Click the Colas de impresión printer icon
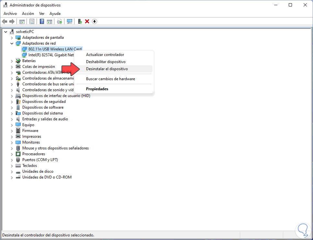Viewport: 313px width, 240px height. (x=18, y=67)
